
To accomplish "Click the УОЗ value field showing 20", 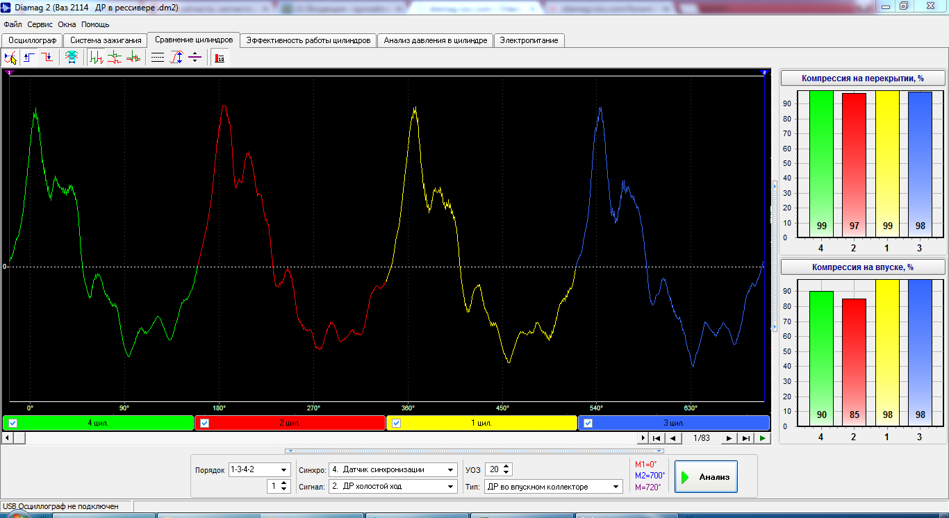I will (x=493, y=470).
